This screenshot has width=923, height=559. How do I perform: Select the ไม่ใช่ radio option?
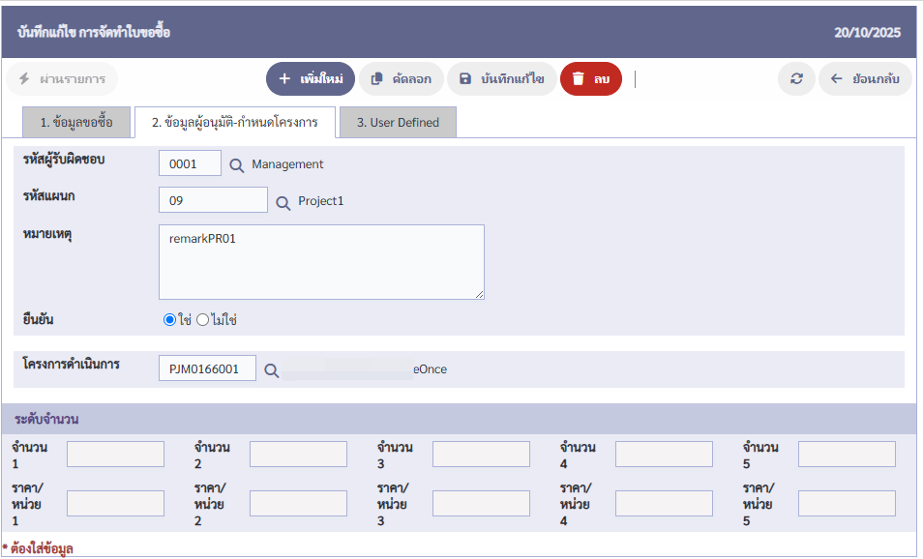coord(202,320)
